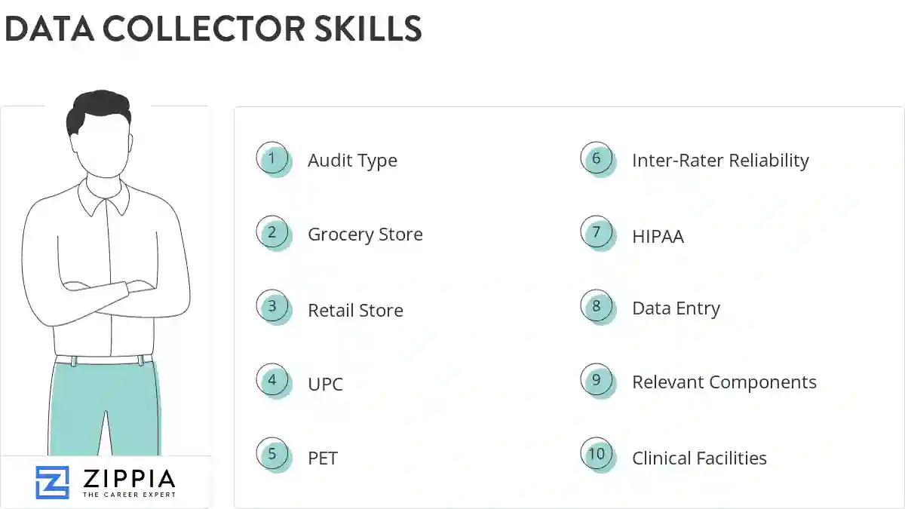Image resolution: width=905 pixels, height=509 pixels.
Task: Click the Inter-Rater Reliability skill text
Action: (720, 161)
